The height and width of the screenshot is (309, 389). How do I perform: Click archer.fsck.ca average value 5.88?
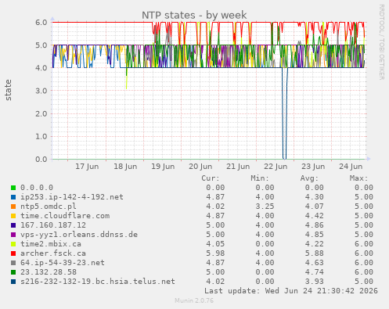click(x=315, y=253)
